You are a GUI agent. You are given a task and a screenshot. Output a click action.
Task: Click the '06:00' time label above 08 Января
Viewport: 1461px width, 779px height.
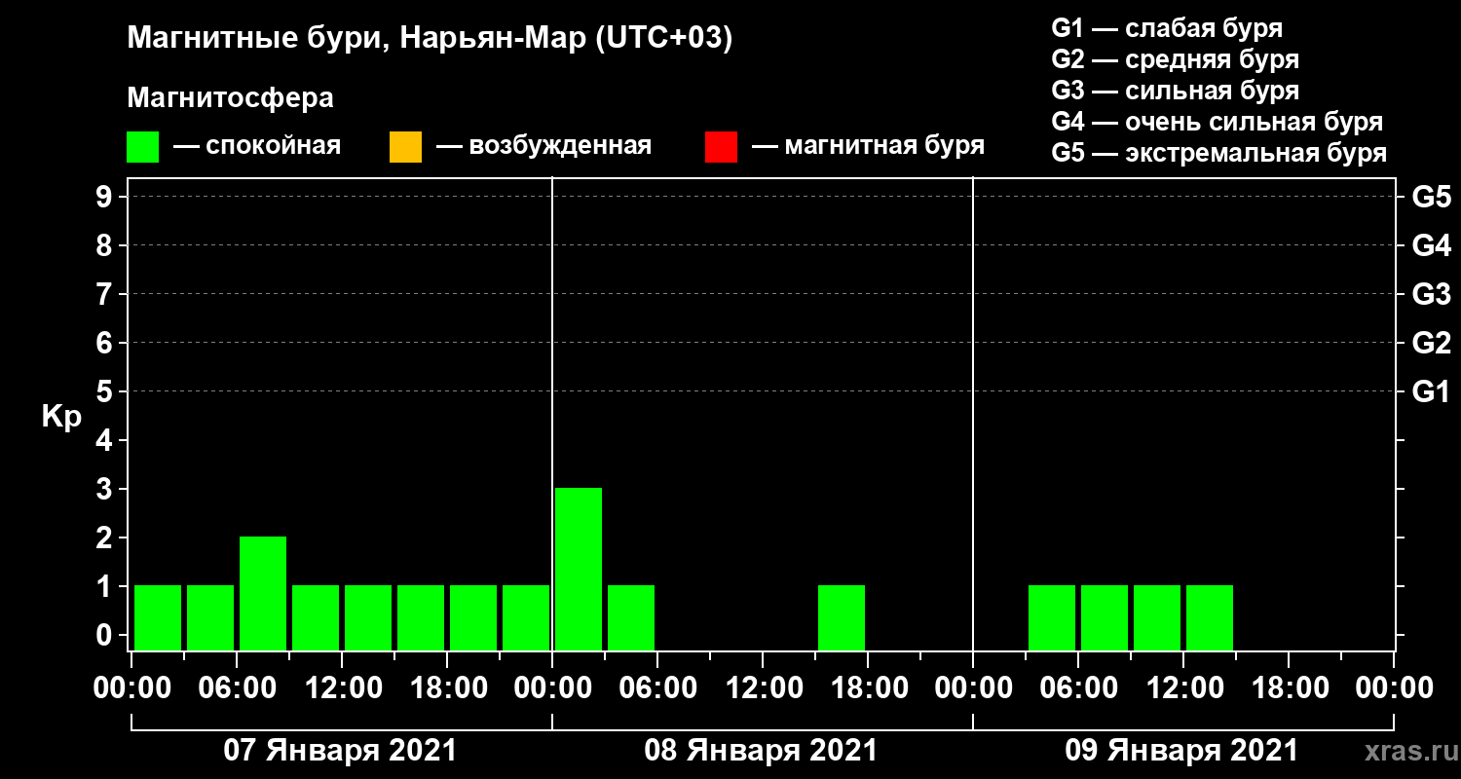tap(657, 688)
